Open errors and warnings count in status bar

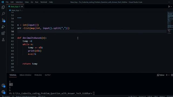(x=42, y=96)
